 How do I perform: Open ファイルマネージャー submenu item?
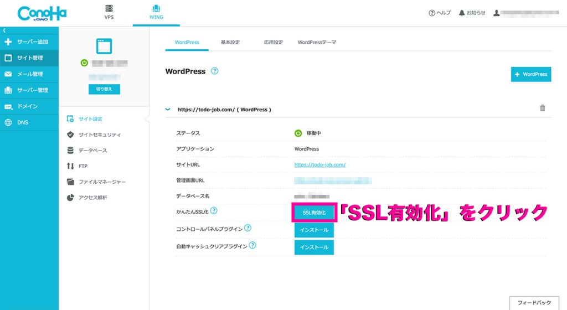click(x=102, y=182)
